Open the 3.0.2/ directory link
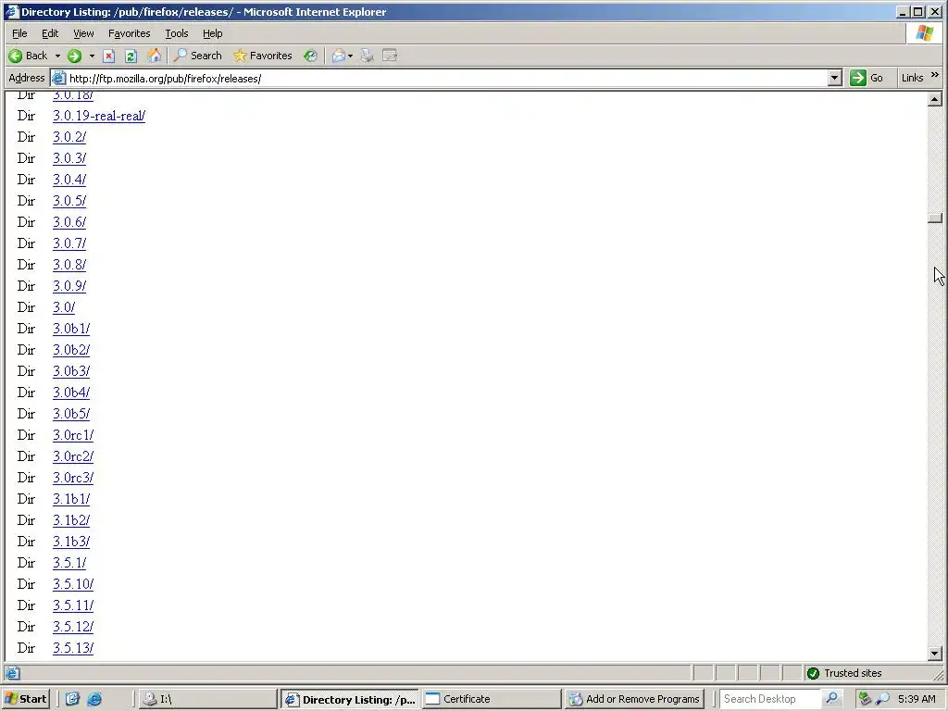Image resolution: width=948 pixels, height=711 pixels. point(69,137)
